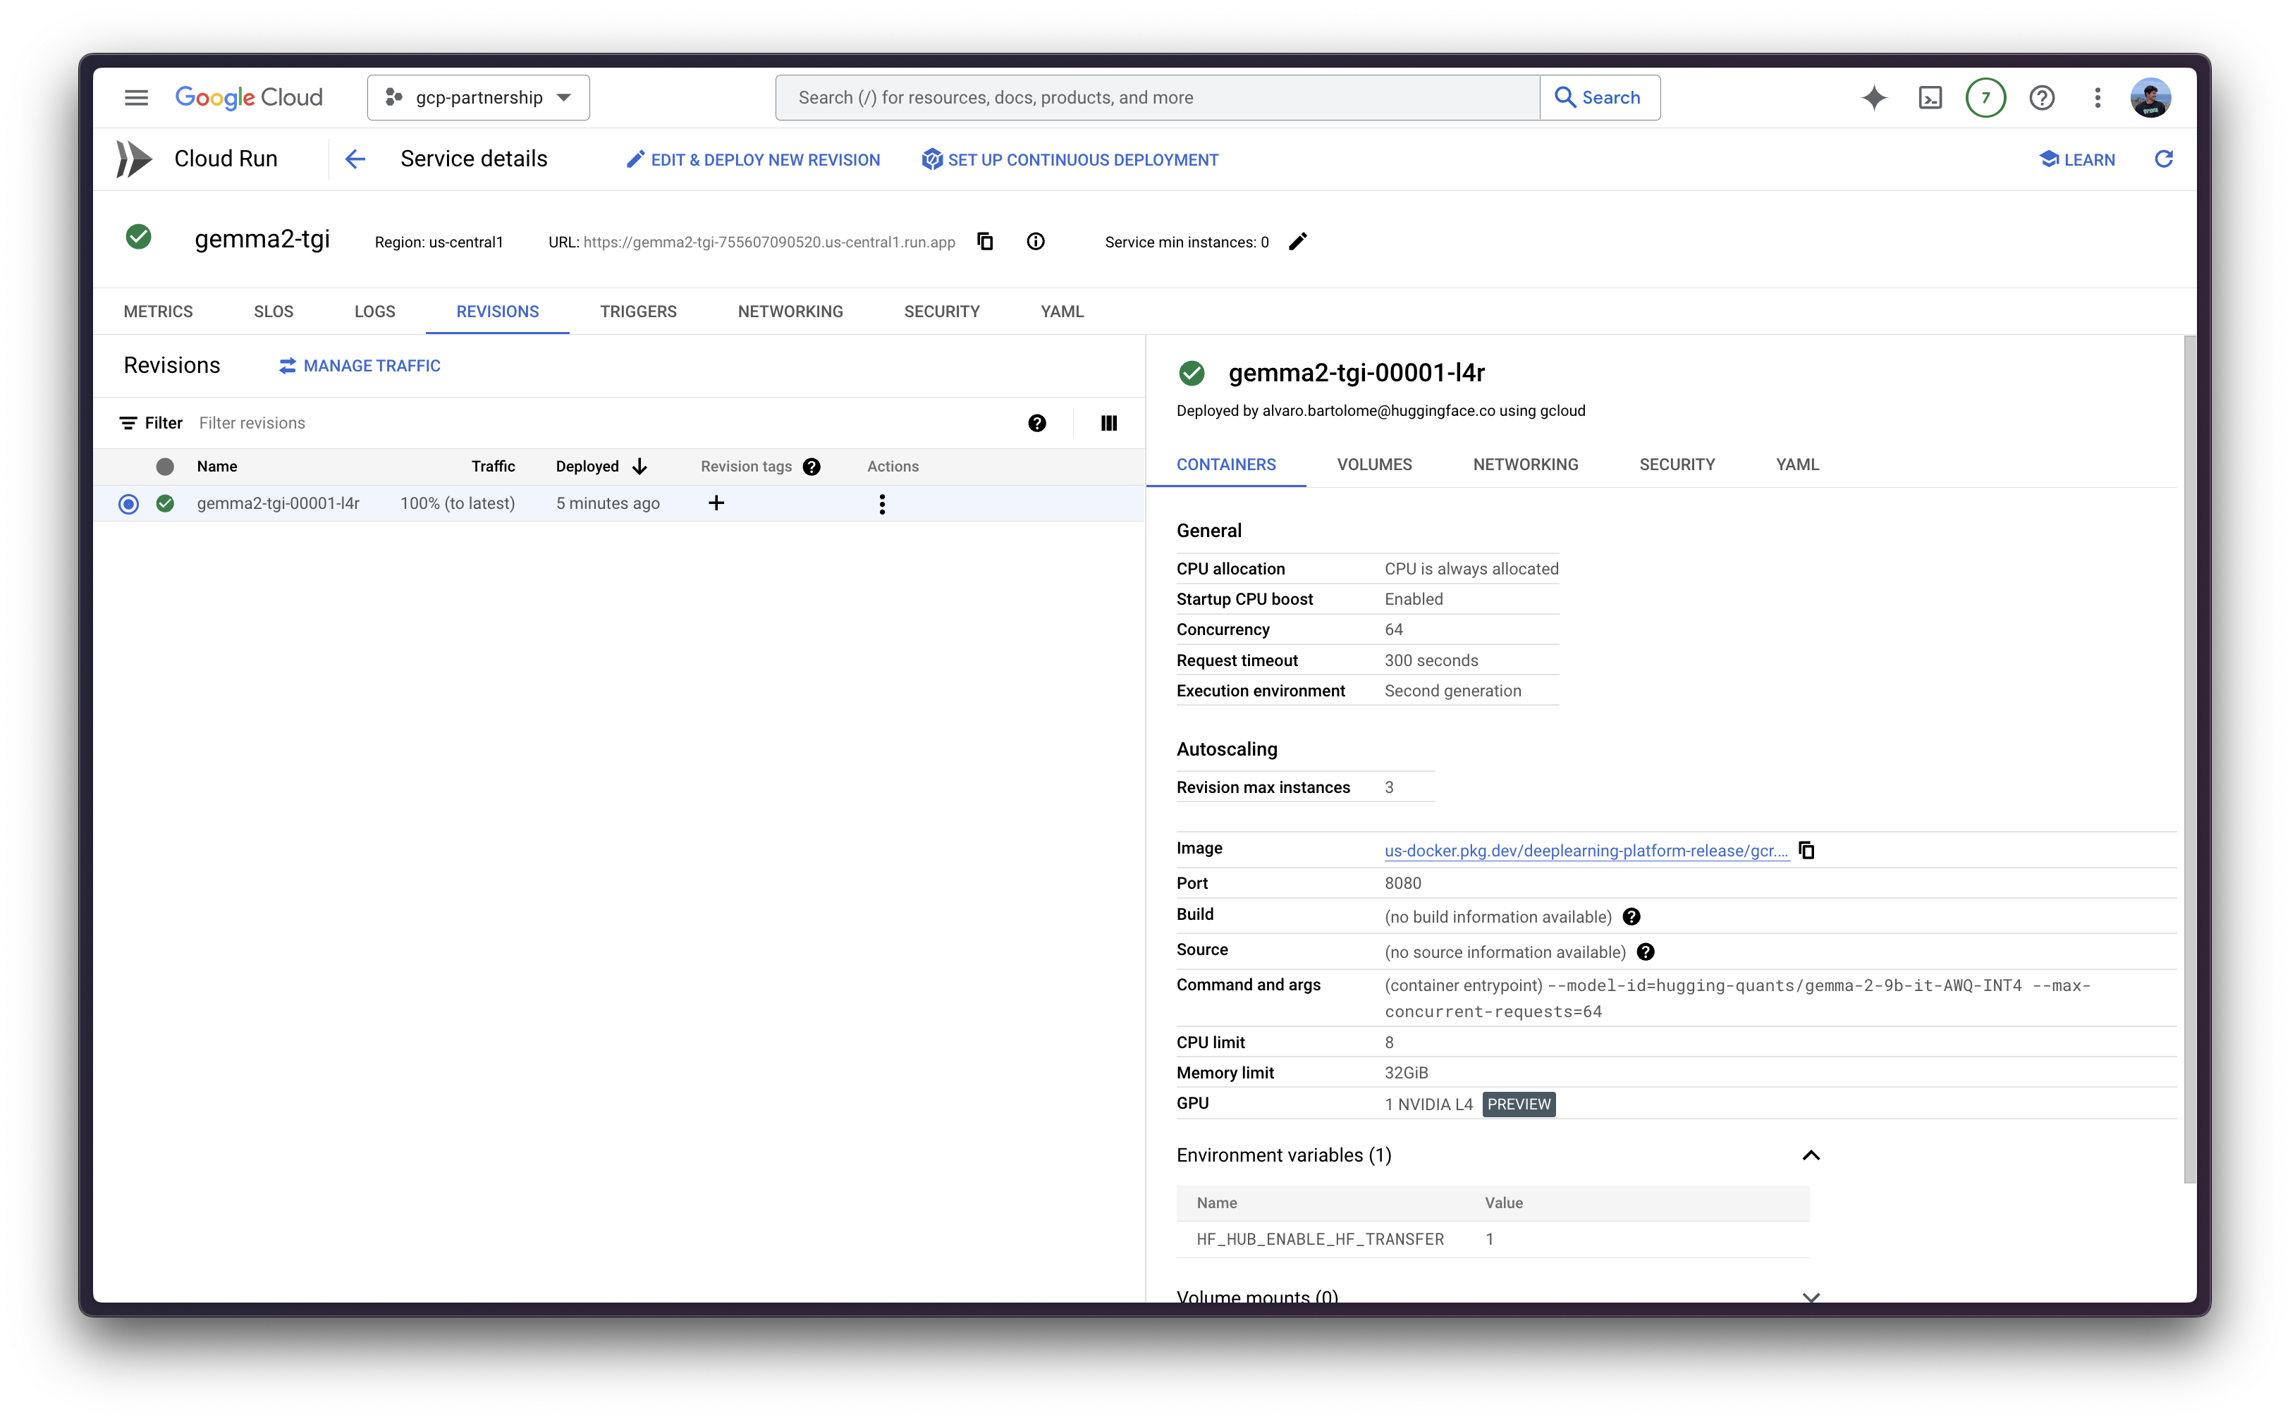The width and height of the screenshot is (2290, 1421).
Task: Open the us-docker.pkg.dev image link
Action: 1585,851
